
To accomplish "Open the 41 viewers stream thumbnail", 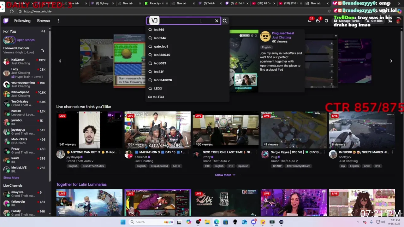I will tap(294, 130).
